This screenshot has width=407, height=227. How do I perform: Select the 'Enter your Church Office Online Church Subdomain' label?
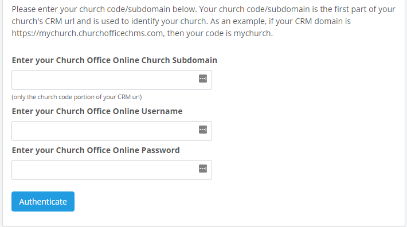(x=115, y=60)
